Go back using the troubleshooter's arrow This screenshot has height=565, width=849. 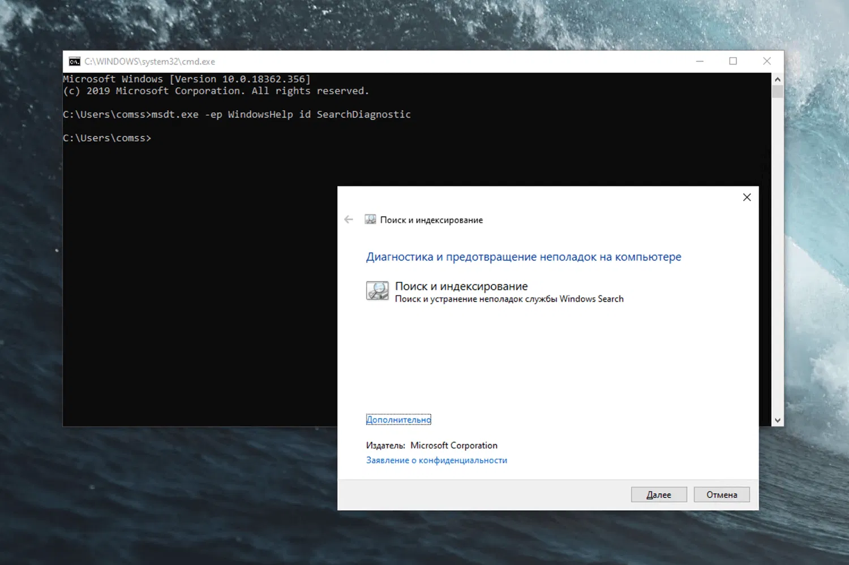coord(349,219)
